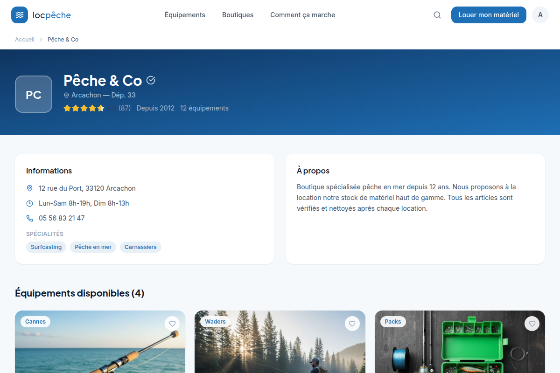
Task: Click the Équipements disponibles (4) heading
Action: [80, 293]
